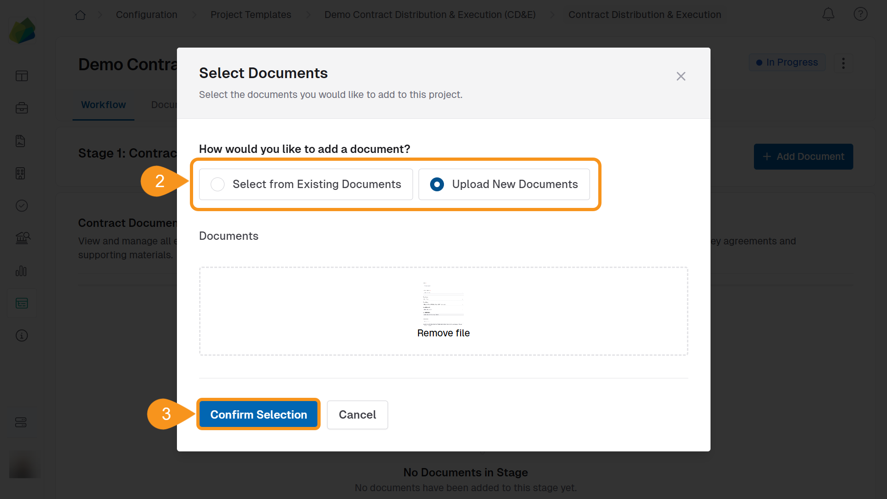Cancel the Select Documents dialog
The image size is (887, 499).
click(x=357, y=415)
